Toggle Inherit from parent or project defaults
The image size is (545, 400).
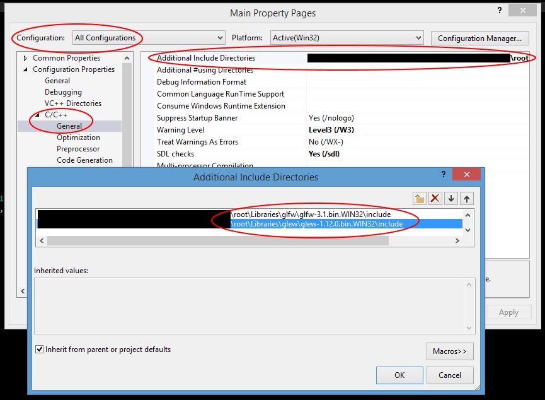click(x=40, y=349)
